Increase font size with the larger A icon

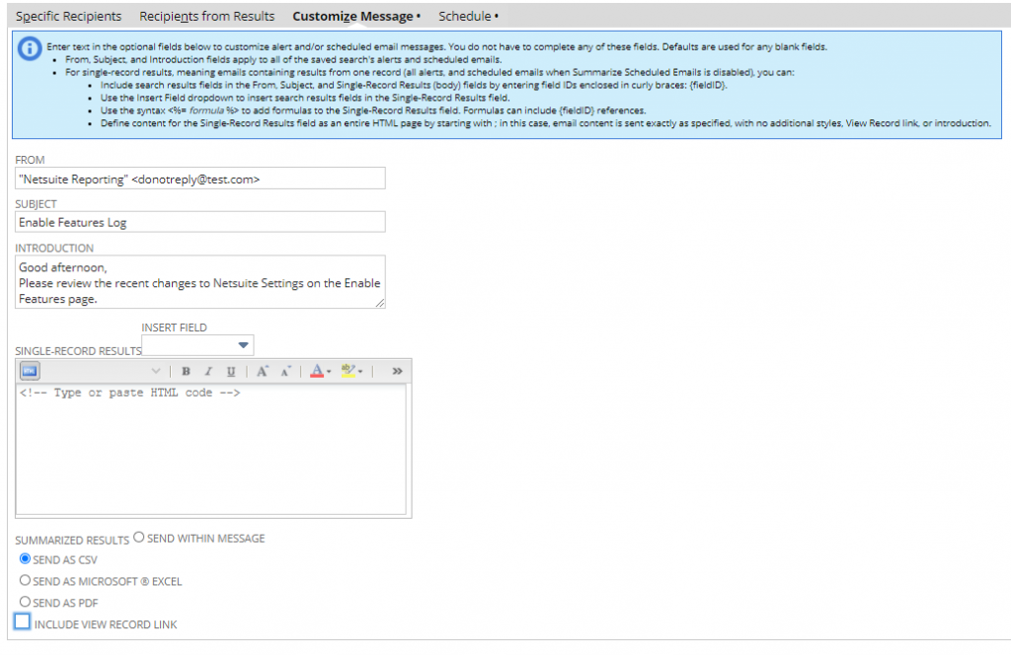pyautogui.click(x=262, y=371)
